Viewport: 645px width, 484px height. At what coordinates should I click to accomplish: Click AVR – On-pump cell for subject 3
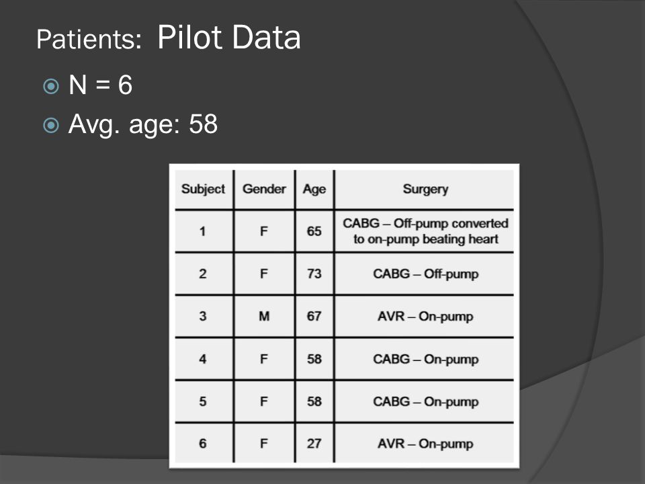425,316
